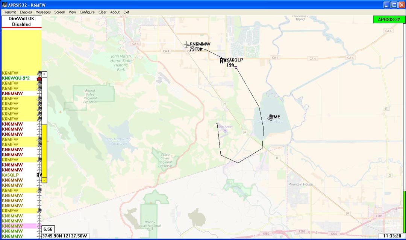
Task: Select the ME laptop station icon
Action: (x=271, y=117)
